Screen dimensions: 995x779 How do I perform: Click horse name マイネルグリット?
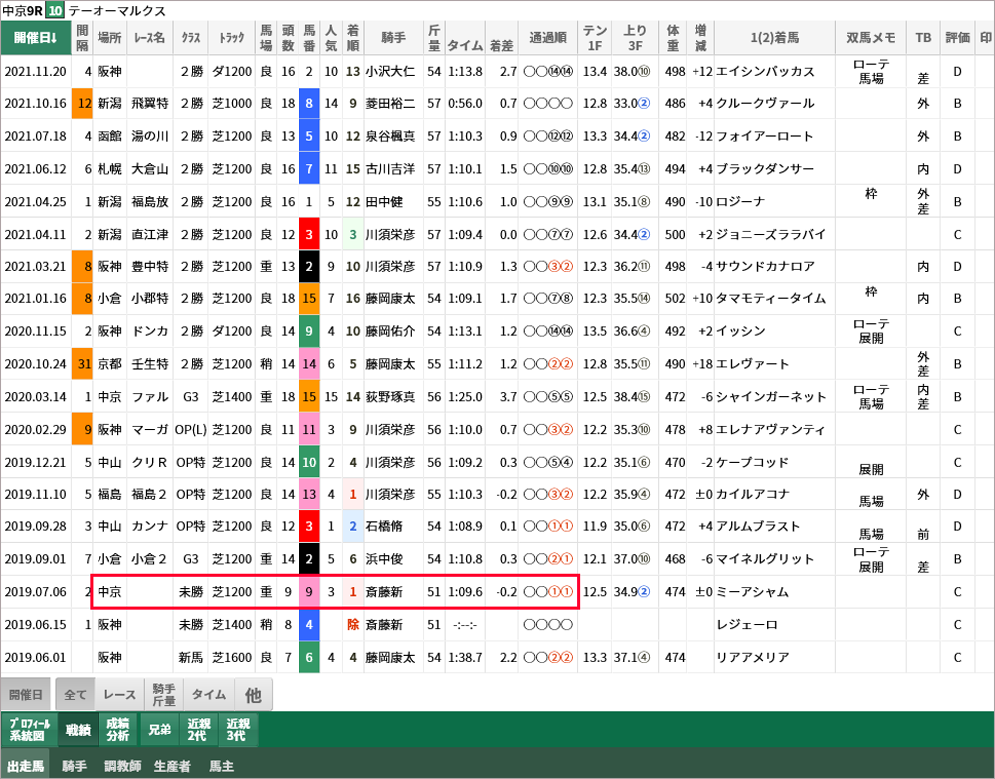[x=765, y=559]
